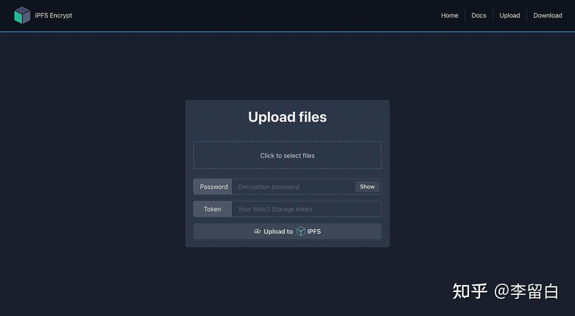Screen dimensions: 575x316
Task: Click the IPFS Encrypt brand name
Action: coord(54,15)
